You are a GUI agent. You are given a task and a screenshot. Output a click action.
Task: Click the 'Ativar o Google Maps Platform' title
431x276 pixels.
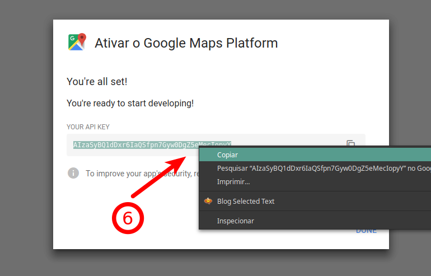coord(186,43)
